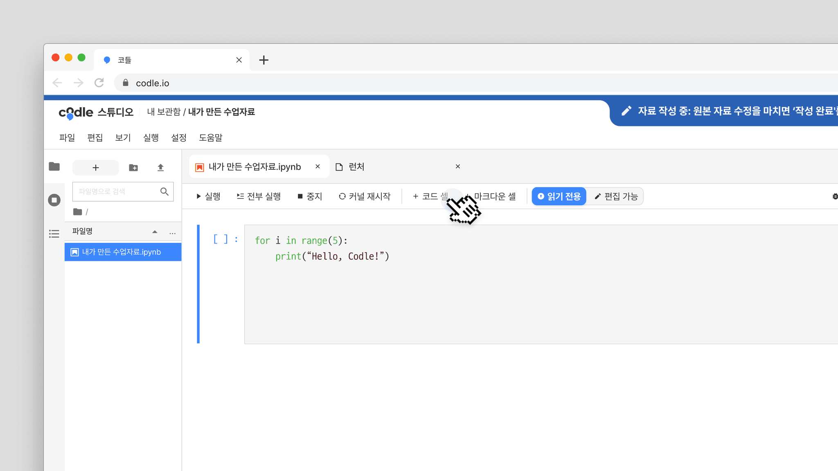Open the 설정 menu
This screenshot has height=471, width=838.
click(179, 138)
